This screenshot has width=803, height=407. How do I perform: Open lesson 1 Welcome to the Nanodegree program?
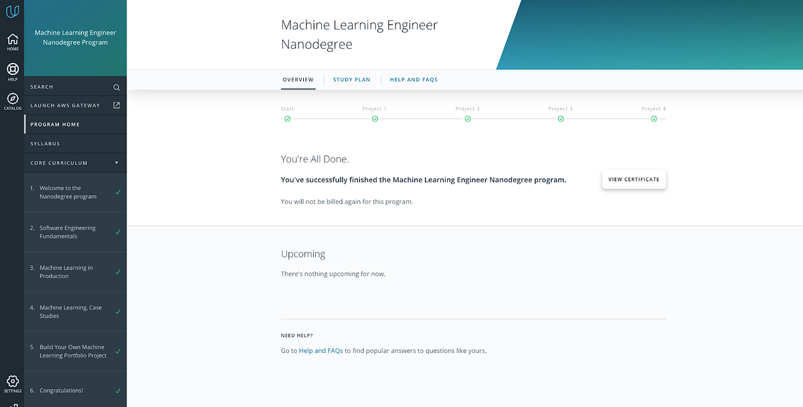75,192
